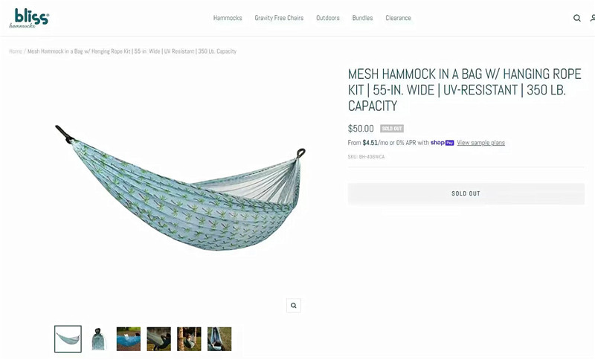Image resolution: width=595 pixels, height=360 pixels.
Task: Open Hammocks menu
Action: point(228,18)
